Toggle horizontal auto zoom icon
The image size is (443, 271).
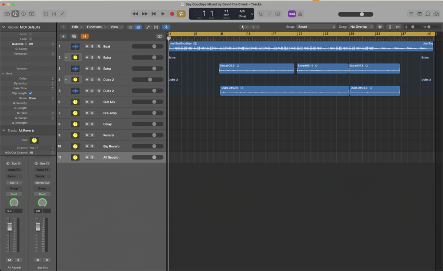pyautogui.click(x=398, y=27)
